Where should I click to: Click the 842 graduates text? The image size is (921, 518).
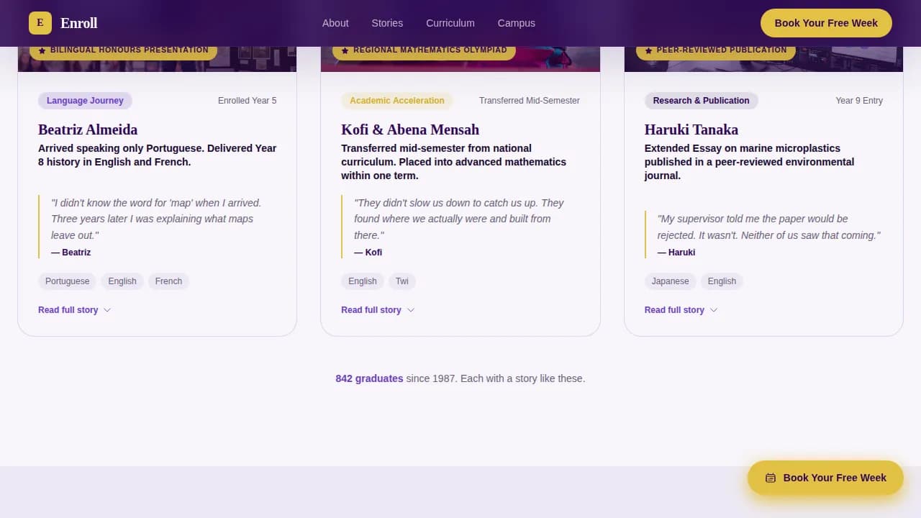pyautogui.click(x=369, y=378)
